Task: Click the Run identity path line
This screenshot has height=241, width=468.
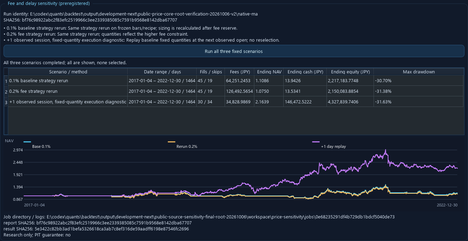Action: 131,14
